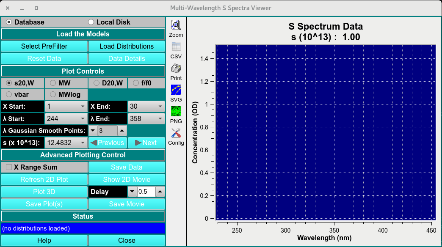Launch the Plot 3D function
The image size is (442, 247).
click(x=44, y=192)
